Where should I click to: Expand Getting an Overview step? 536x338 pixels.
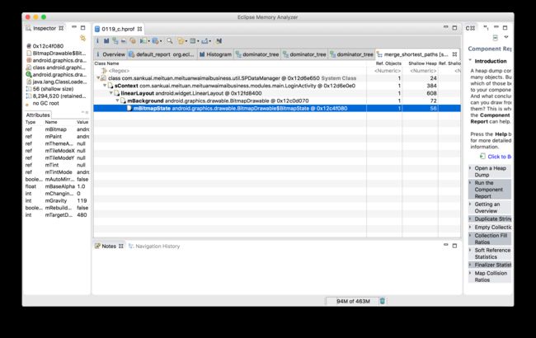470,204
